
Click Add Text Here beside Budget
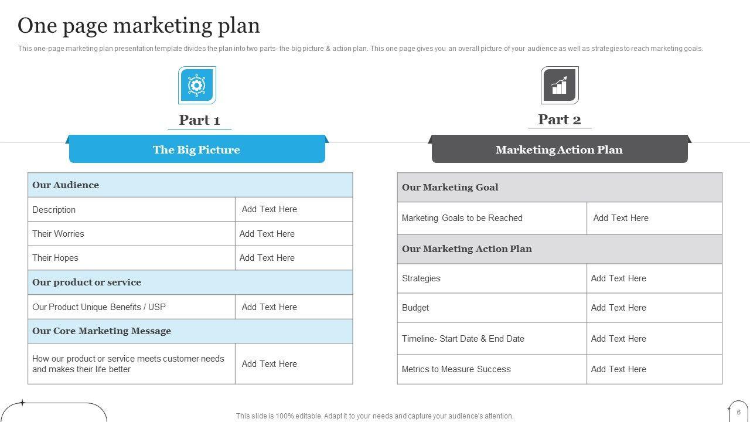(x=619, y=308)
